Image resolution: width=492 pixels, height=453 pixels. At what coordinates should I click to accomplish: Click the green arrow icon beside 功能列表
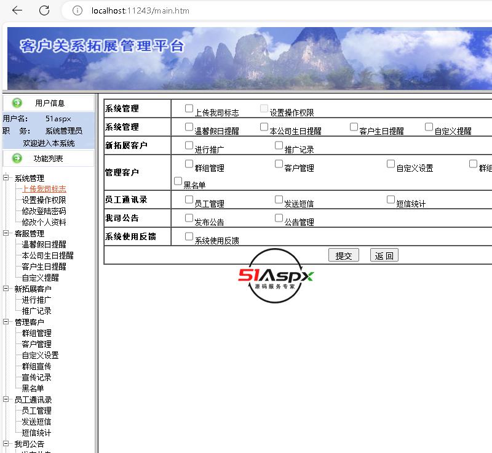[17, 158]
